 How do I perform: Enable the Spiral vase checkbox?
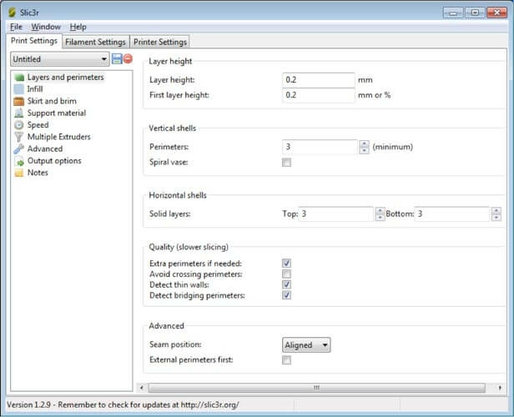286,163
